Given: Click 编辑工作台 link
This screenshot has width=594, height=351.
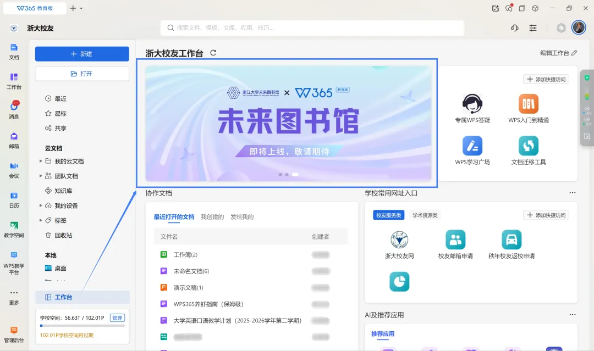Looking at the screenshot, I should point(558,53).
